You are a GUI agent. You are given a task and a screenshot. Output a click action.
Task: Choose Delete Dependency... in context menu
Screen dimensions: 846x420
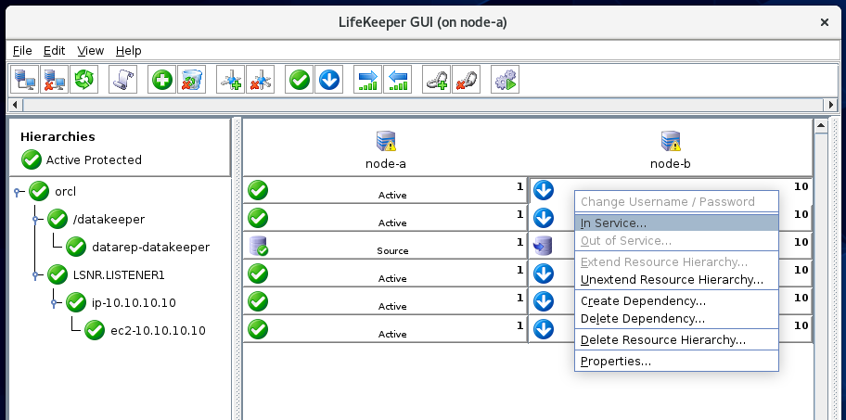(x=676, y=319)
